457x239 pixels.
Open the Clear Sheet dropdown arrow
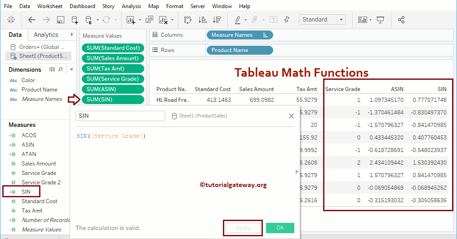coord(172,20)
